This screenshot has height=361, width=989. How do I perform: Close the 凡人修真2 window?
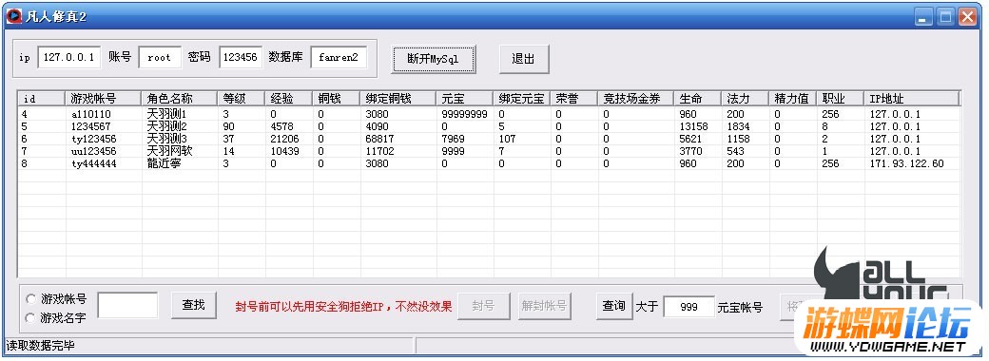(967, 17)
